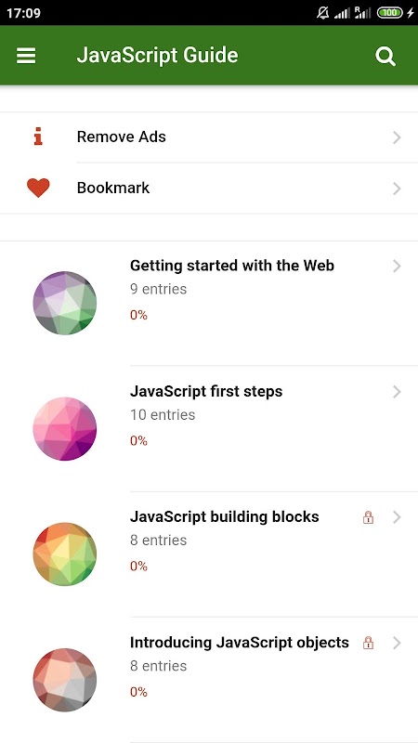
Task: Open the hamburger navigation menu
Action: point(26,56)
